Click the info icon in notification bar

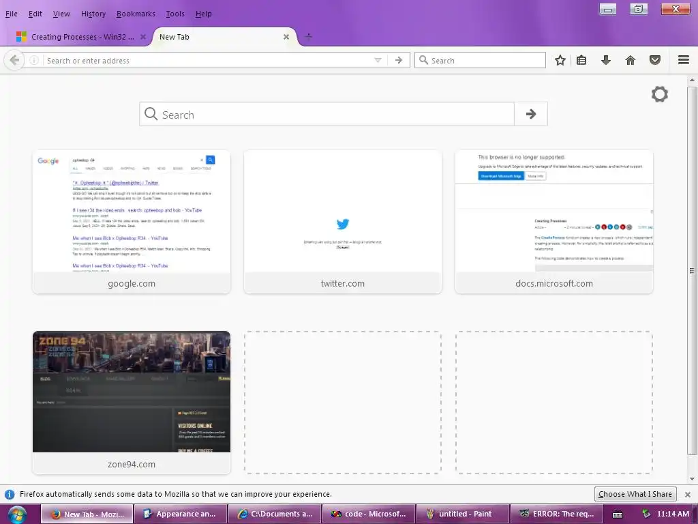click(x=10, y=494)
